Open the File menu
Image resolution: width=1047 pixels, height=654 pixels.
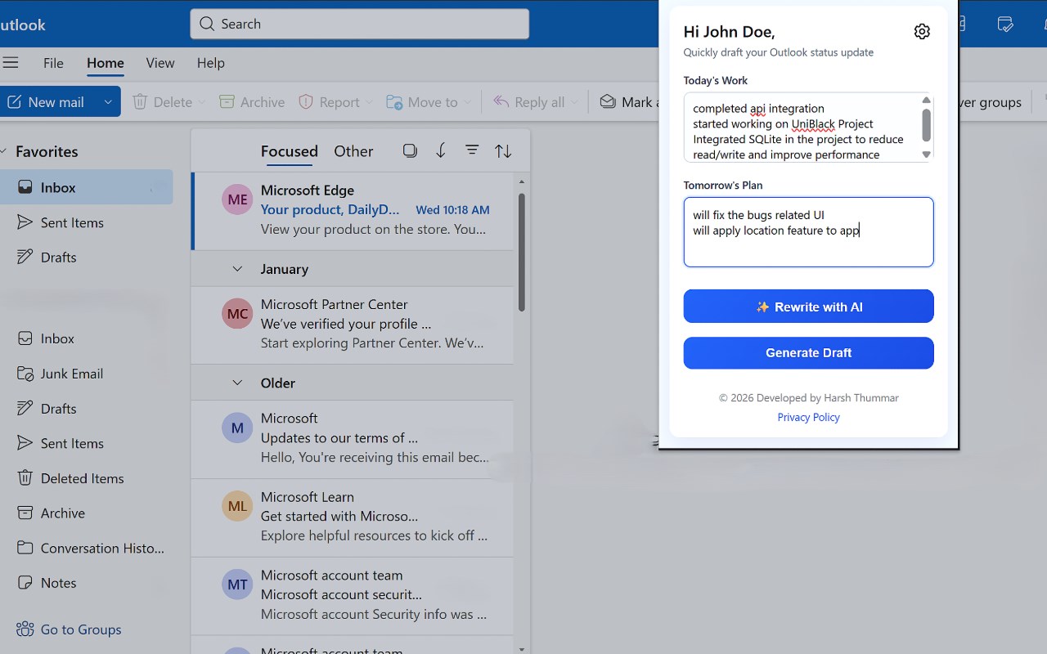[53, 63]
